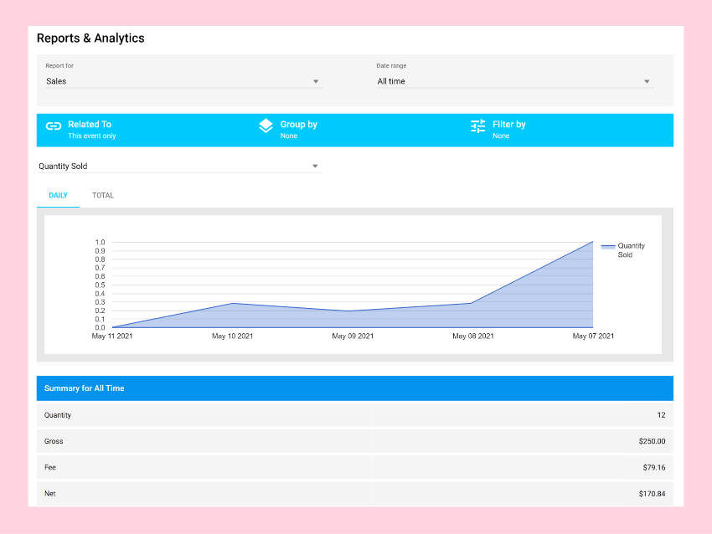Click the May 10 2021 axis label
The width and height of the screenshot is (712, 534).
point(233,336)
